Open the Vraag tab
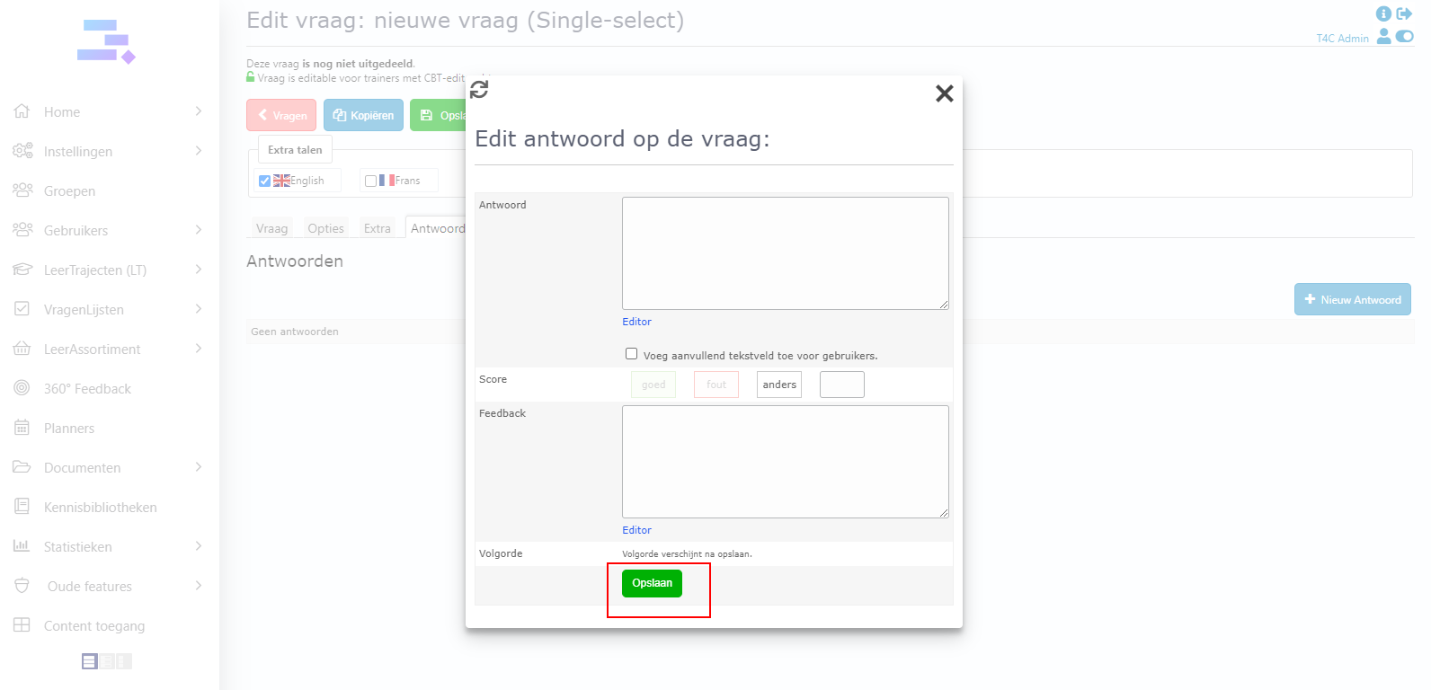The width and height of the screenshot is (1431, 690). click(271, 228)
